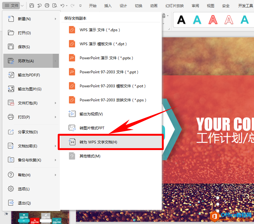Select the slide thumbnail at bottom left
This screenshot has height=224, width=254.
click(x=40, y=217)
